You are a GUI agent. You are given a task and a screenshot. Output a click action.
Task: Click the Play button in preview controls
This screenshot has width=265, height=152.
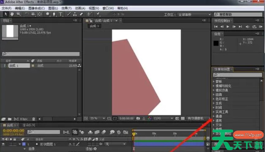click(228, 27)
